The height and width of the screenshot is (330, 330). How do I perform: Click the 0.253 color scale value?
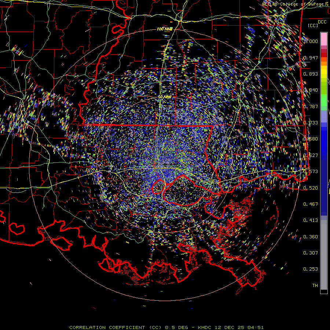click(x=311, y=269)
